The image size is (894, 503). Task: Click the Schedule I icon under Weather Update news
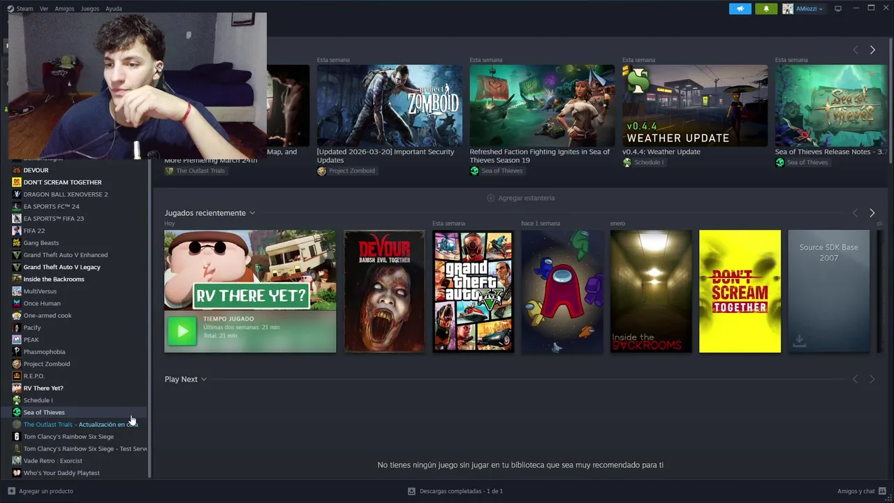[x=626, y=162]
